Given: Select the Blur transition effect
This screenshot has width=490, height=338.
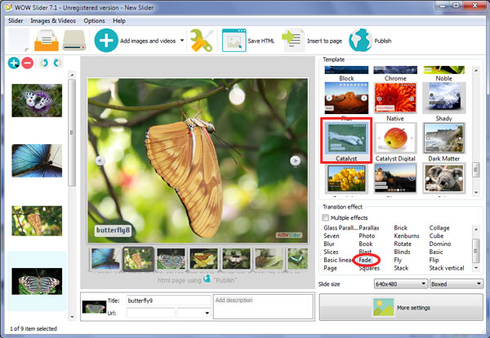Looking at the screenshot, I should [x=329, y=244].
